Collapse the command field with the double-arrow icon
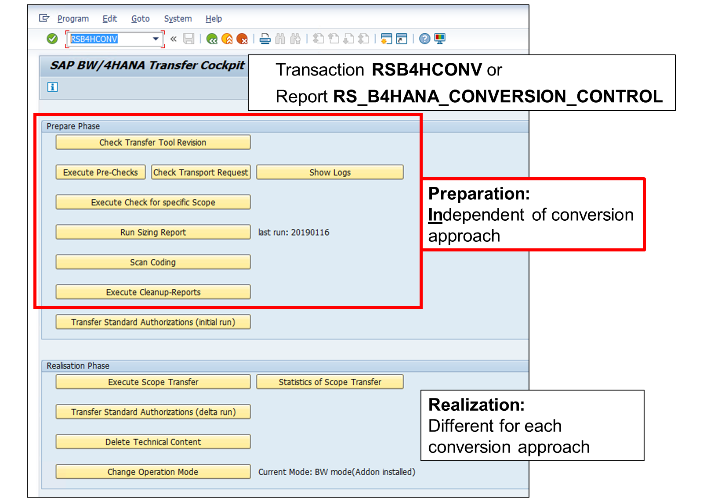The width and height of the screenshot is (703, 502). [x=174, y=39]
